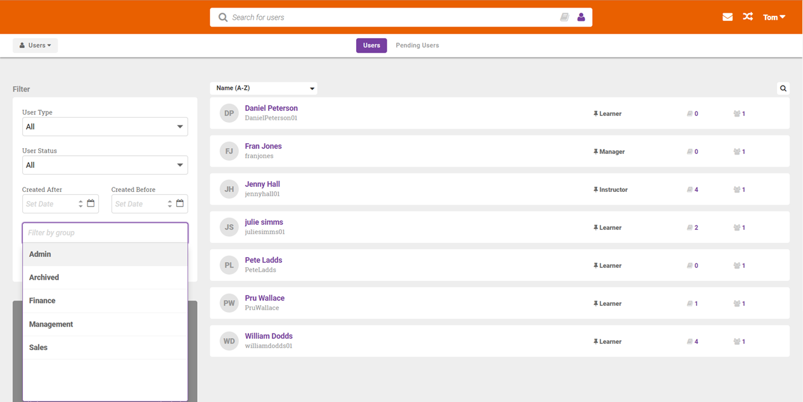Switch to the Pending Users tab

click(417, 46)
